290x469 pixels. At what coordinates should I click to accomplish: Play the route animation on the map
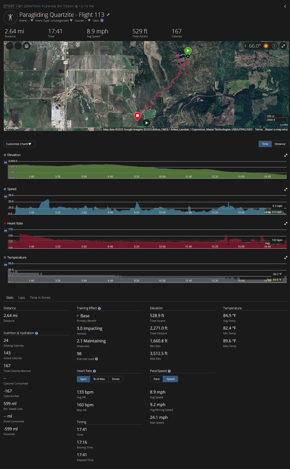coord(147,123)
